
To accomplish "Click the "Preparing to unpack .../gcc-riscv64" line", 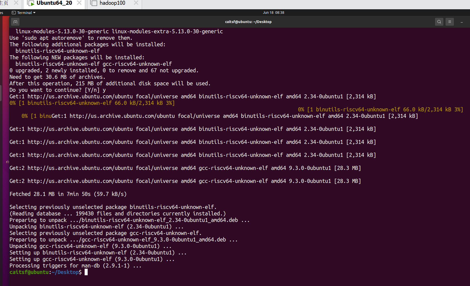I will [x=123, y=239].
